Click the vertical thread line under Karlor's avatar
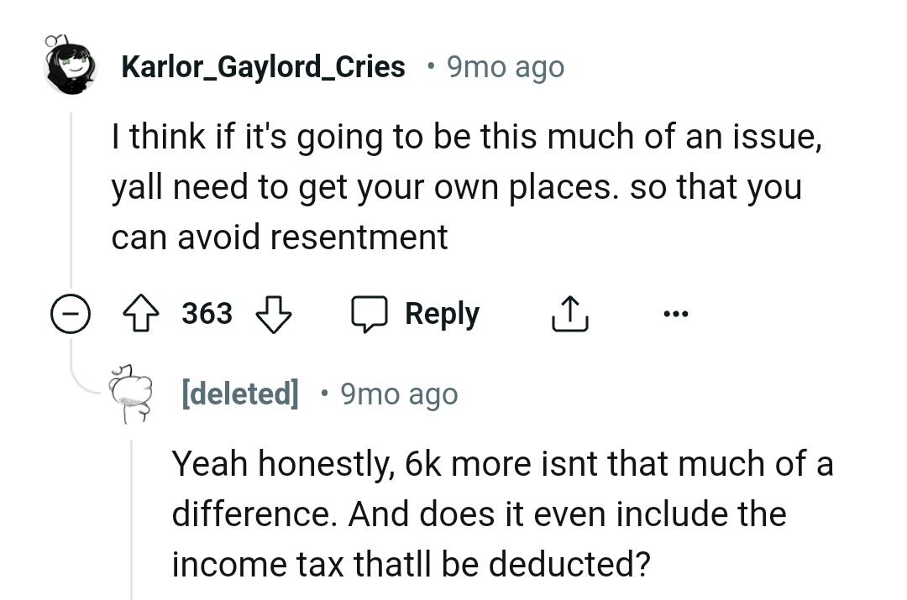Image resolution: width=907 pixels, height=600 pixels. [71, 201]
